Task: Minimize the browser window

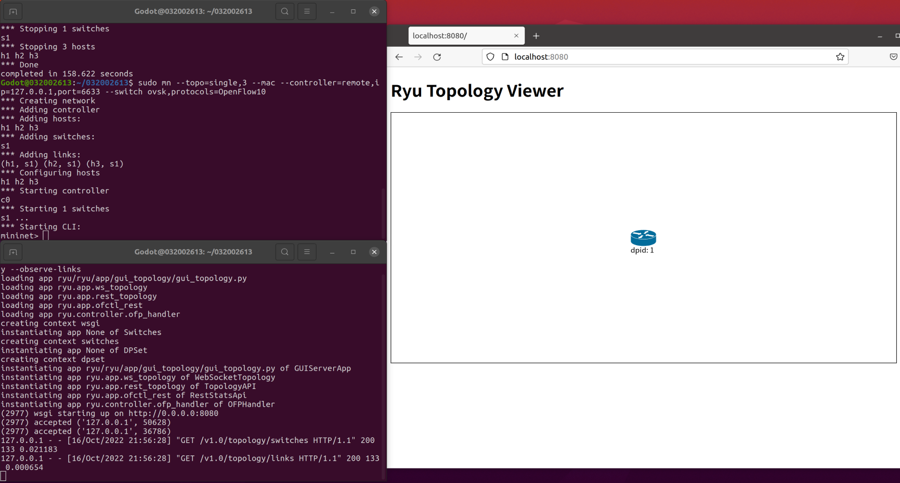Action: point(880,36)
